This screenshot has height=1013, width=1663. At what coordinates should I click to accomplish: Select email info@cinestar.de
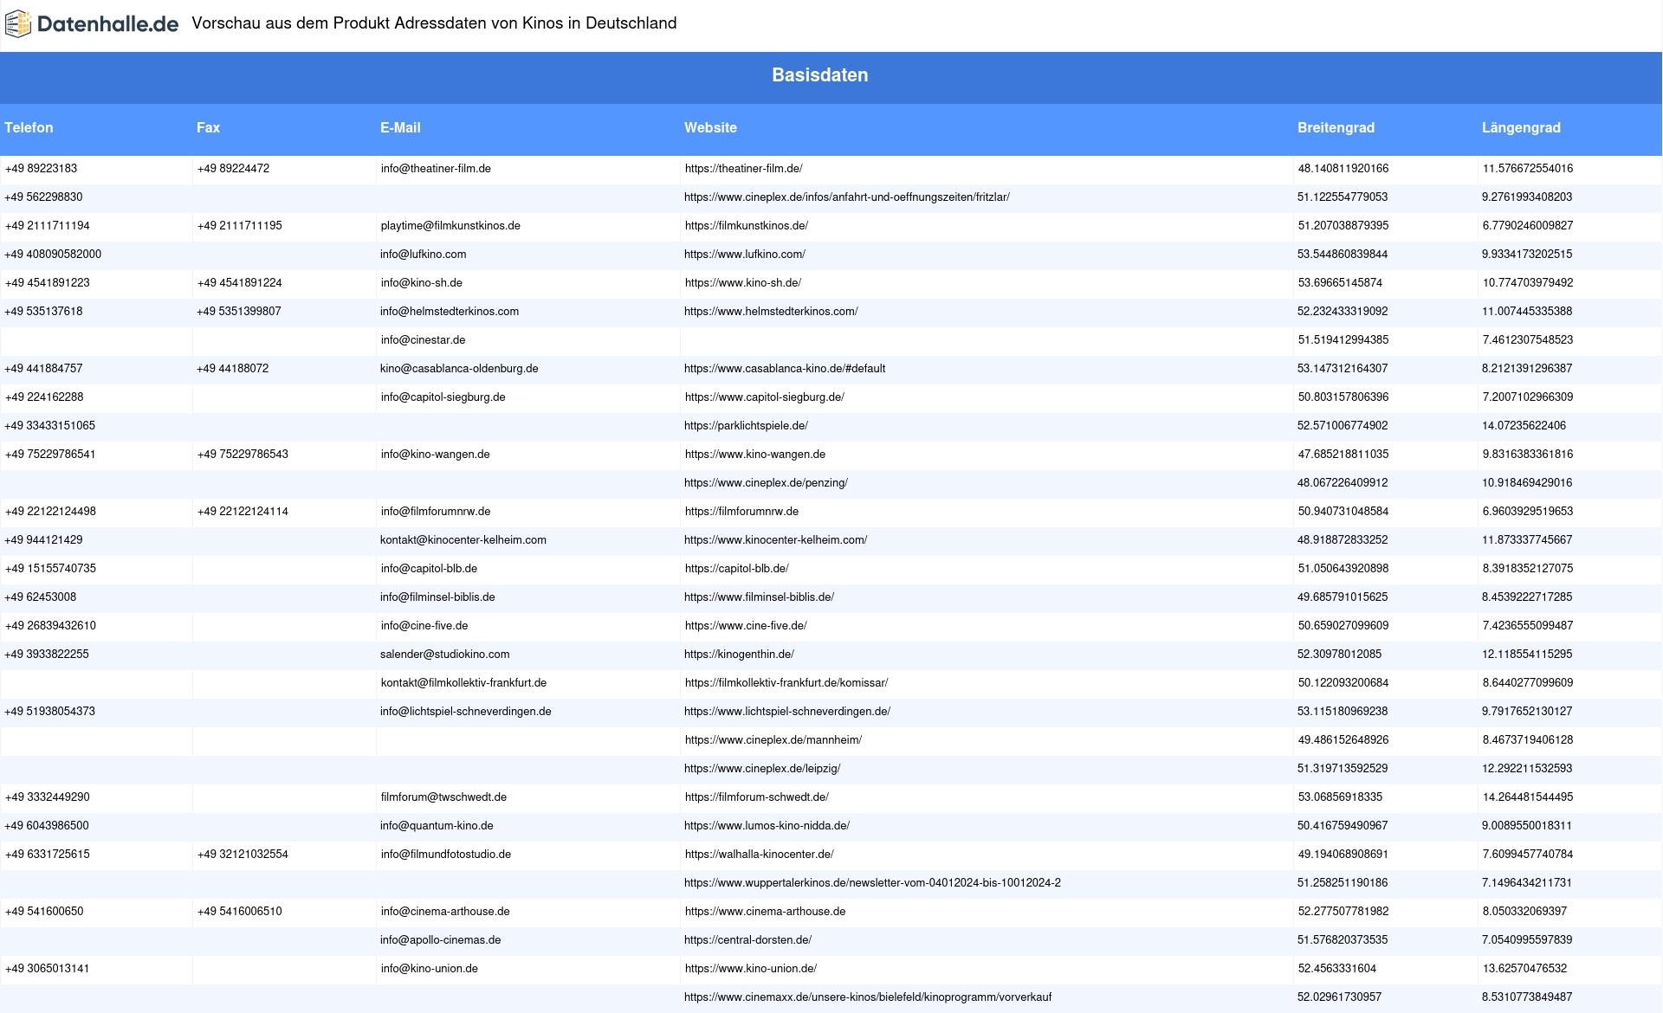pyautogui.click(x=423, y=340)
